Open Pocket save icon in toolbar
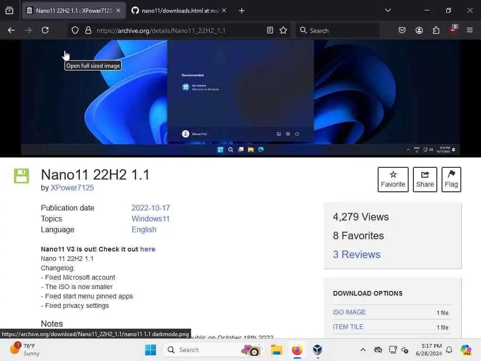The height and width of the screenshot is (361, 481). coord(402,30)
